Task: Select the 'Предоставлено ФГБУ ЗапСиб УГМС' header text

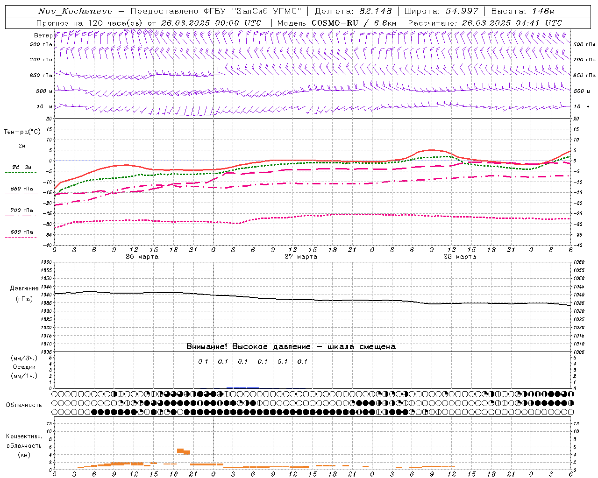Action: click(216, 11)
